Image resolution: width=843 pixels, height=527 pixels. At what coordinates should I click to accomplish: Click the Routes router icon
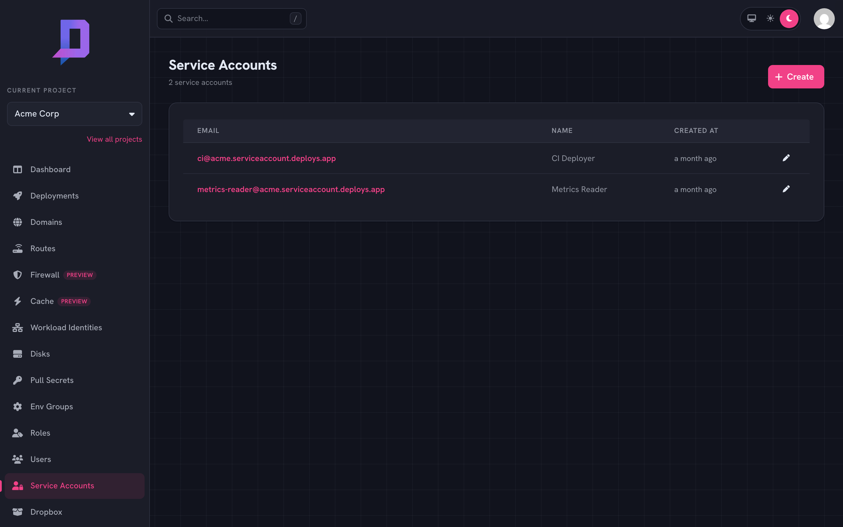pos(18,249)
